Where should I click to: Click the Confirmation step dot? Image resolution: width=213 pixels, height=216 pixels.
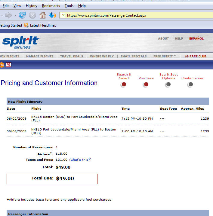tap(190, 84)
